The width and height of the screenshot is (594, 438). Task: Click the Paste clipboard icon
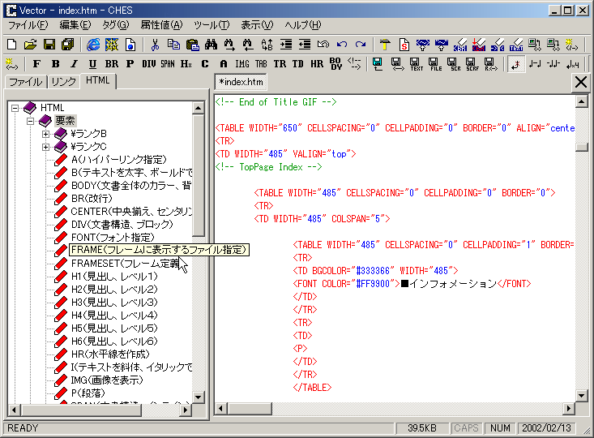(x=192, y=45)
